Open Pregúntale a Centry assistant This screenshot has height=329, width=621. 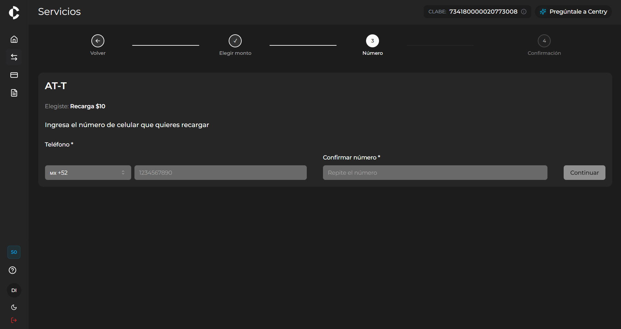click(573, 12)
